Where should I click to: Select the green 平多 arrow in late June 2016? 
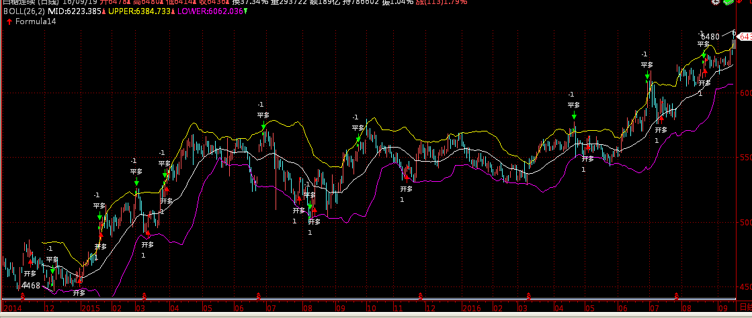647,76
